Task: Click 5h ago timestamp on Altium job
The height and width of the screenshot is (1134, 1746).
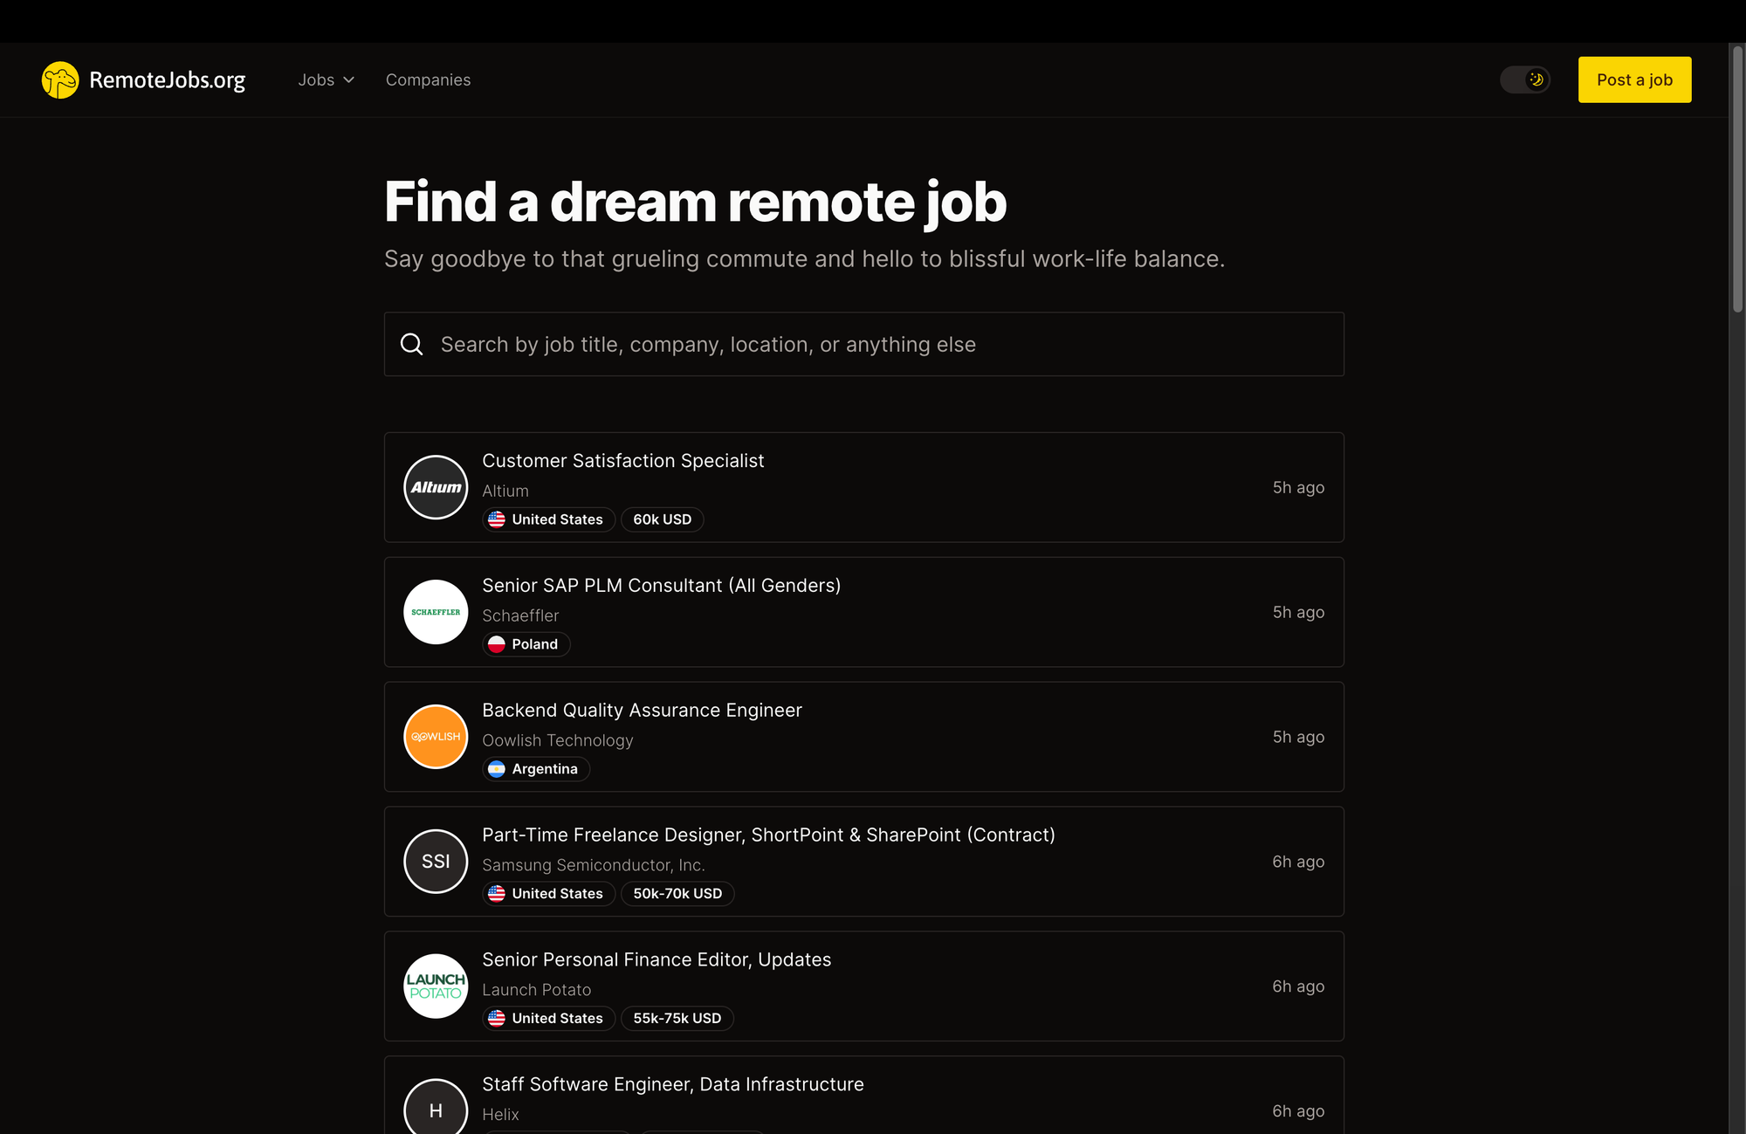Action: click(1298, 488)
